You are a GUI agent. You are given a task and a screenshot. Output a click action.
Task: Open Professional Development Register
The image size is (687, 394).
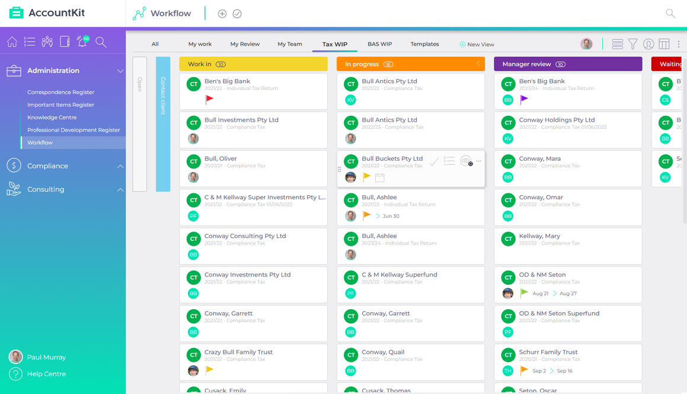[x=74, y=130]
